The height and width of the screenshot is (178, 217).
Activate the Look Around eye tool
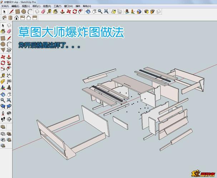pyautogui.click(x=9, y=113)
